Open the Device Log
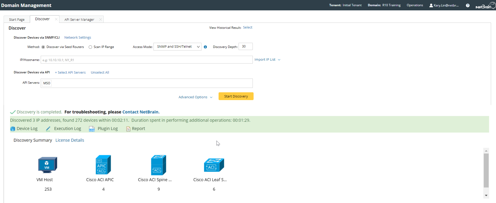This screenshot has width=496, height=203. 24,129
